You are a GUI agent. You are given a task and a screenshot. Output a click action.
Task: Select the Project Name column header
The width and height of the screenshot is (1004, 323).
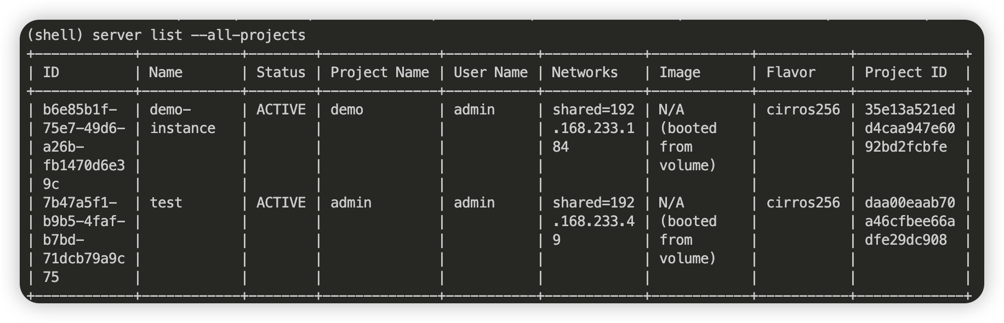click(x=380, y=72)
